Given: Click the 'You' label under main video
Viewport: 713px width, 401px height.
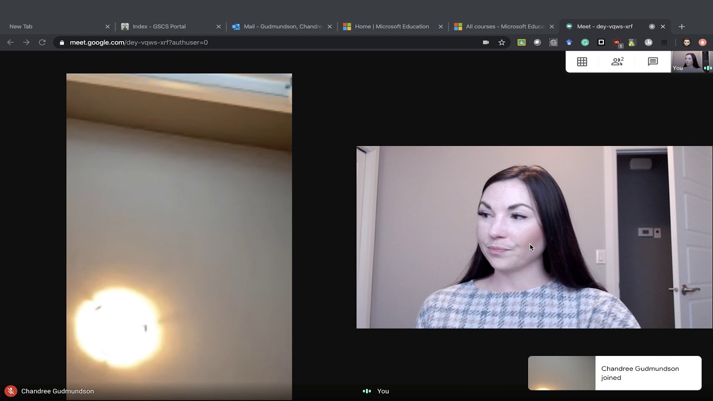Looking at the screenshot, I should (x=383, y=391).
